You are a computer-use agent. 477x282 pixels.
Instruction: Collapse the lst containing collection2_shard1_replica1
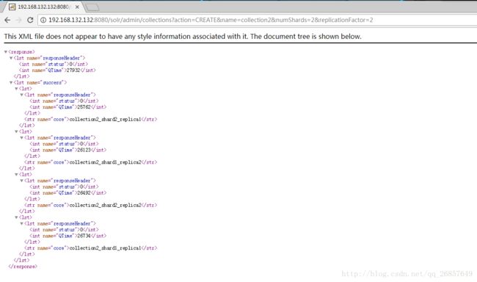click(16, 217)
